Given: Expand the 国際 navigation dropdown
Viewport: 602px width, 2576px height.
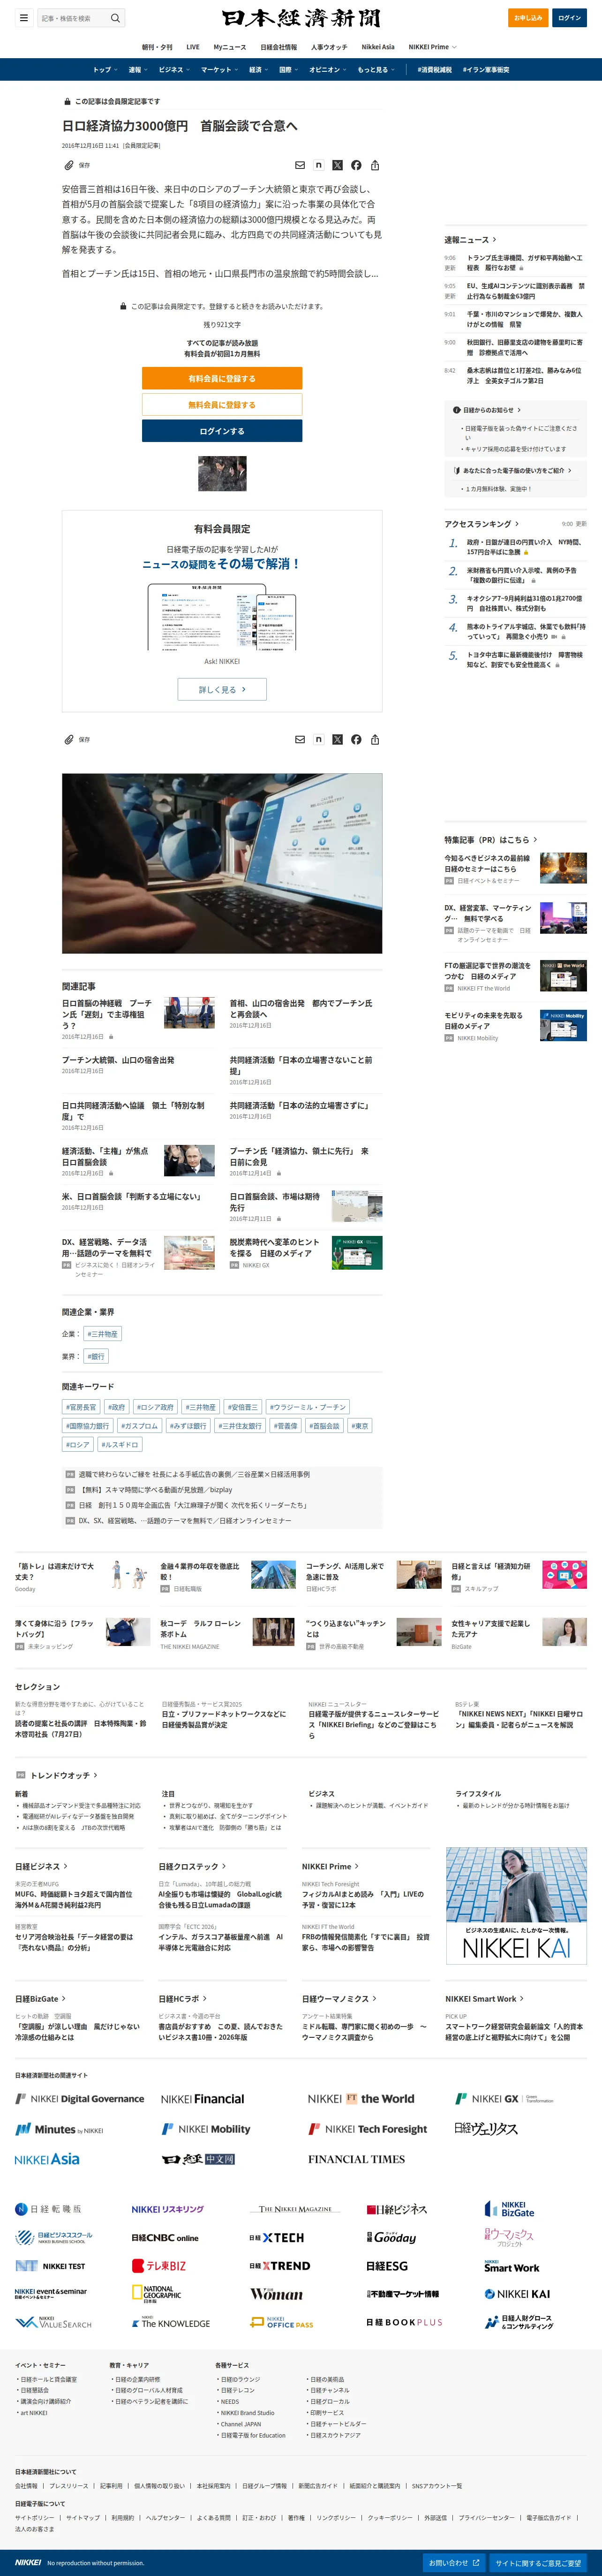Looking at the screenshot, I should tap(288, 70).
